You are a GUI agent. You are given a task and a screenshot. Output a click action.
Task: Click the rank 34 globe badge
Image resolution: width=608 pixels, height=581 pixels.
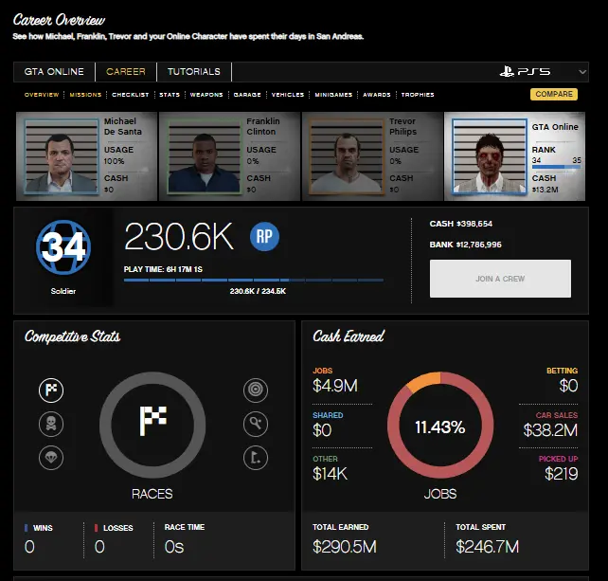coord(63,247)
